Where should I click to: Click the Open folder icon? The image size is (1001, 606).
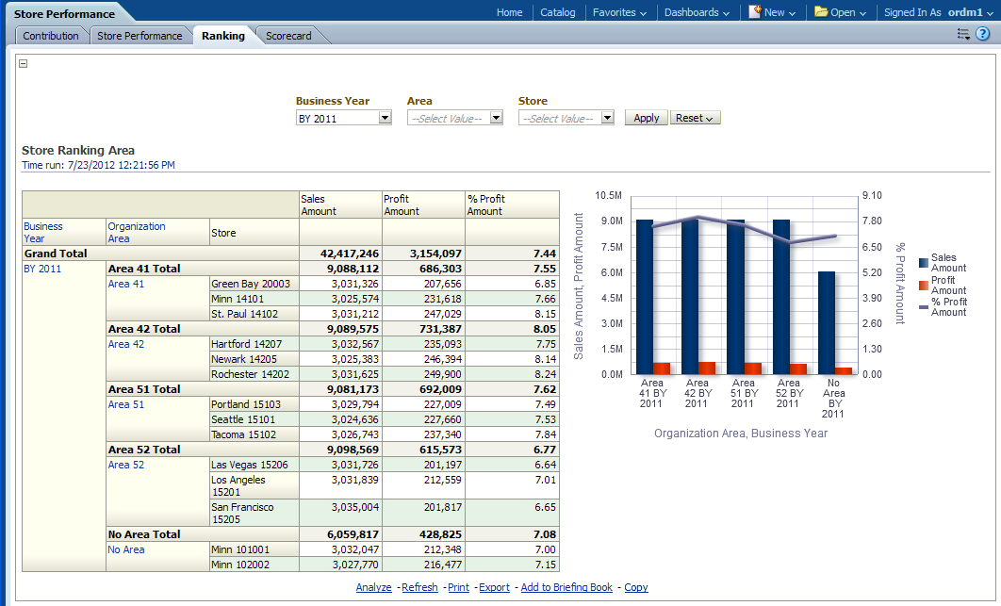(821, 11)
